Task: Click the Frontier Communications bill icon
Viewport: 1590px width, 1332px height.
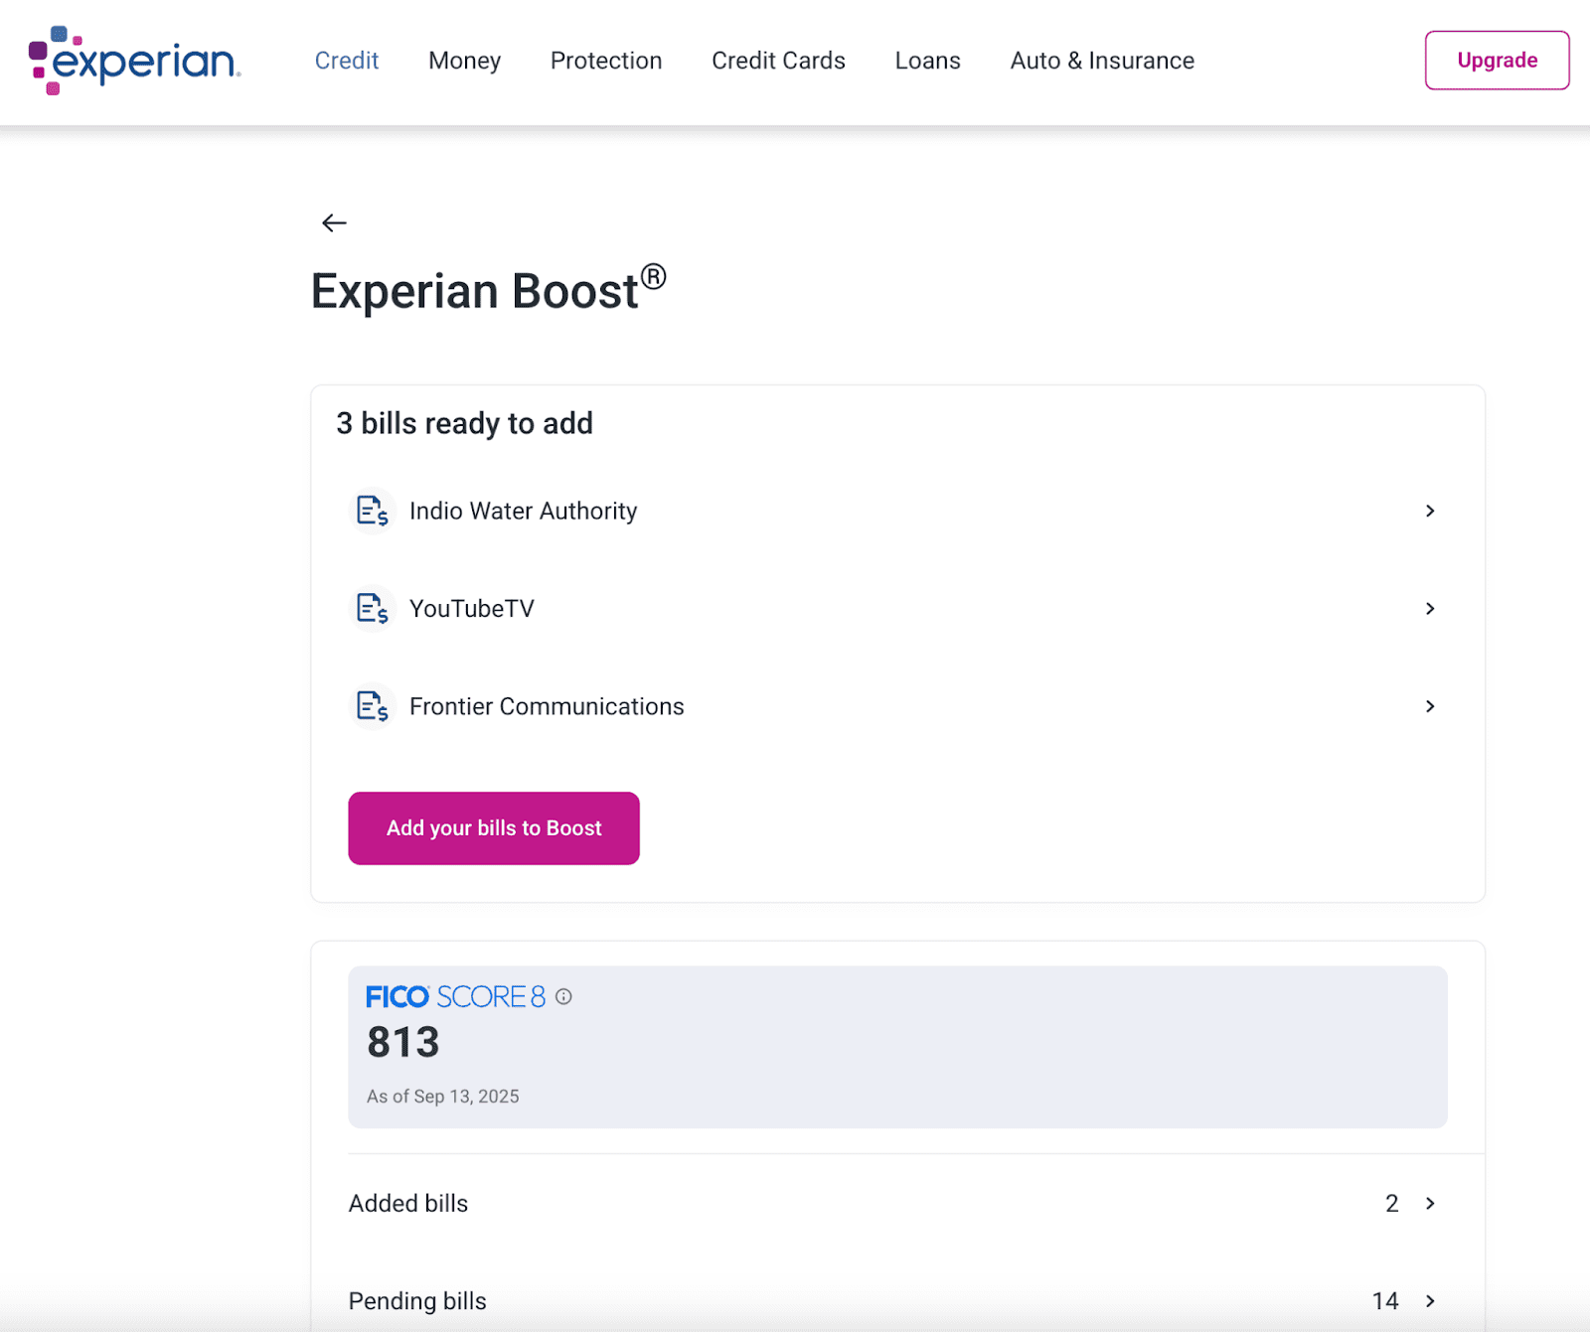Action: click(x=372, y=706)
